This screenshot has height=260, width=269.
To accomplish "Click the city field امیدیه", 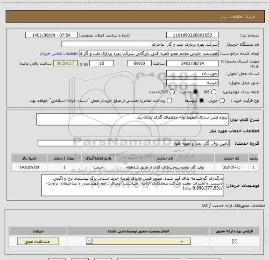I will tap(192, 83).
